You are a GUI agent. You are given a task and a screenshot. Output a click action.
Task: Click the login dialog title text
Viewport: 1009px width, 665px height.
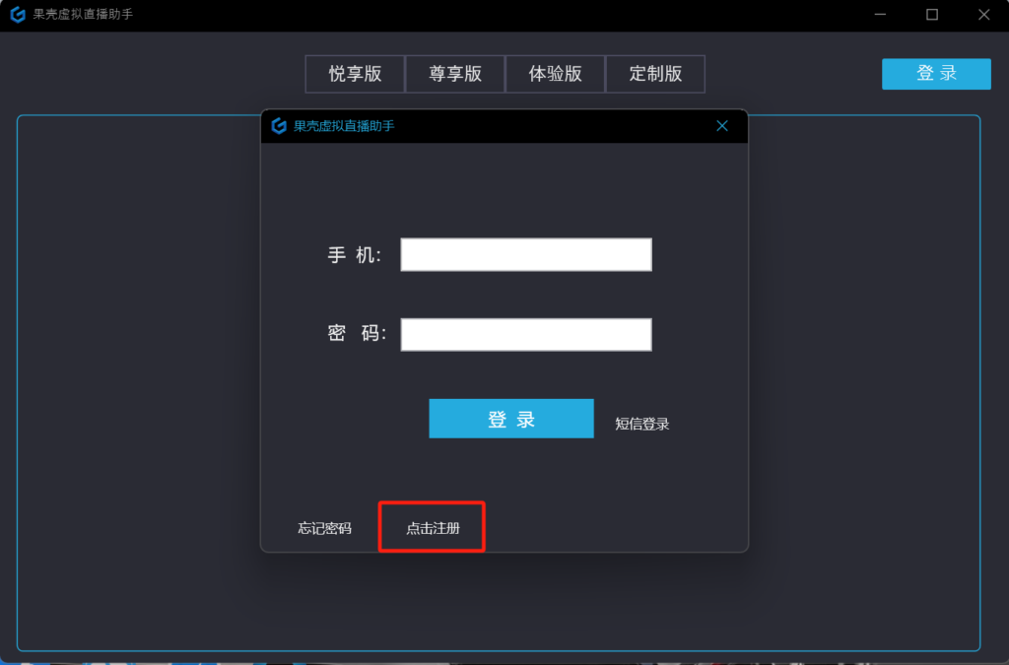point(344,126)
